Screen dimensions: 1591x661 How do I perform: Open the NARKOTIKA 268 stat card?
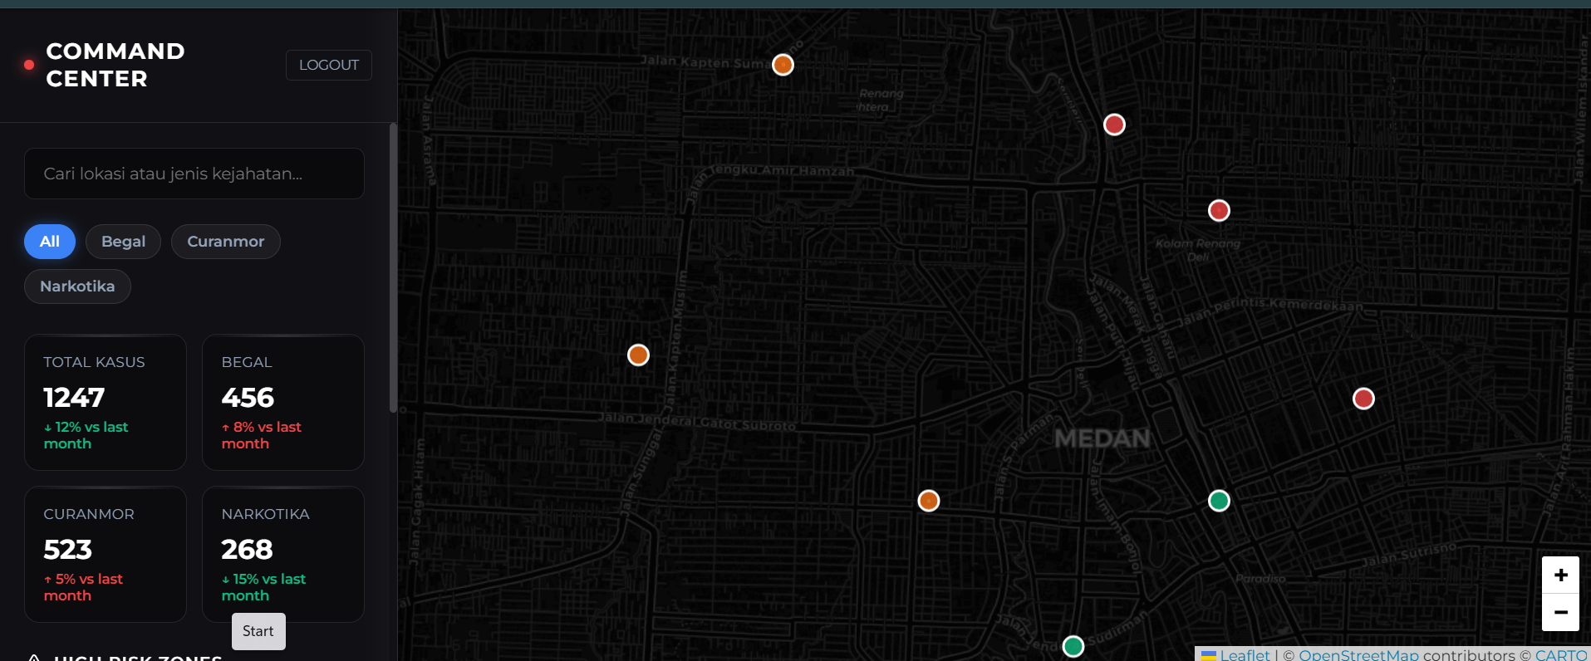[x=283, y=555]
